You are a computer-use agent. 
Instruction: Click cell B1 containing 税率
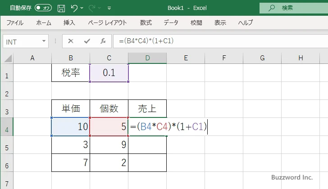tap(71, 73)
